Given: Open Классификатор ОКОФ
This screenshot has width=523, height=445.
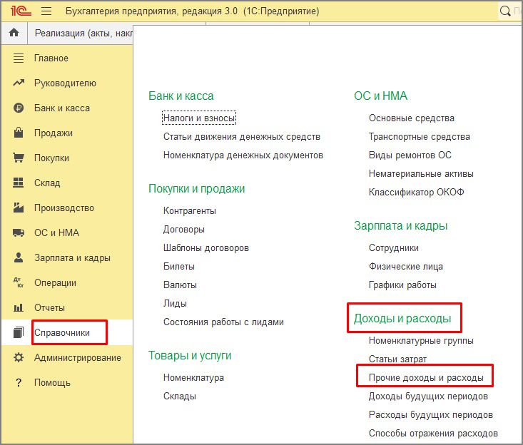Looking at the screenshot, I should point(416,192).
